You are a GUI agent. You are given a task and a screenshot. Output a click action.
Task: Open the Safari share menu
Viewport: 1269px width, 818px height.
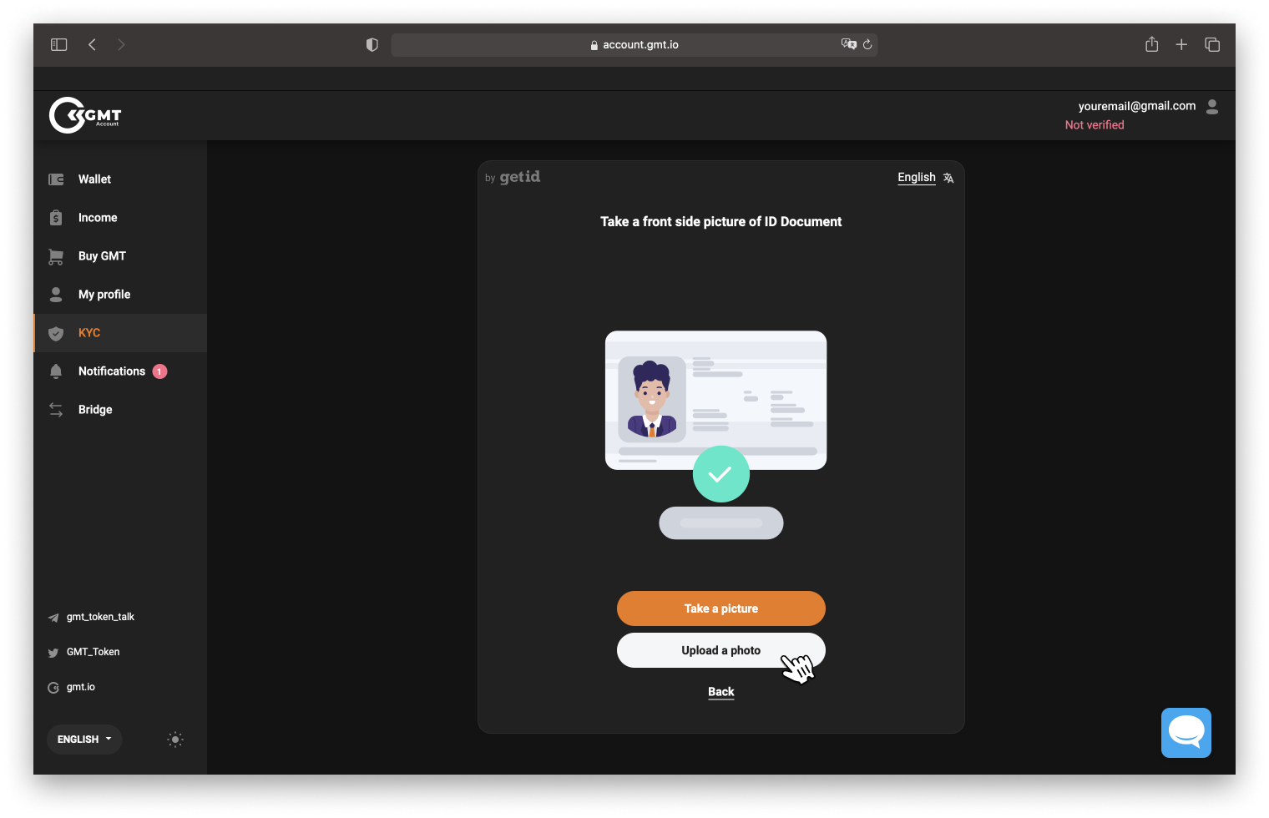click(x=1152, y=44)
